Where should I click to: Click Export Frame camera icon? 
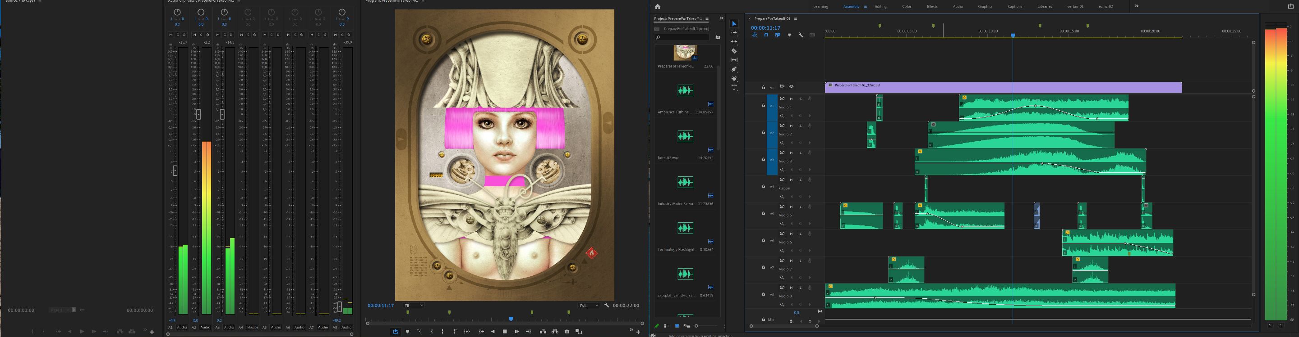567,332
